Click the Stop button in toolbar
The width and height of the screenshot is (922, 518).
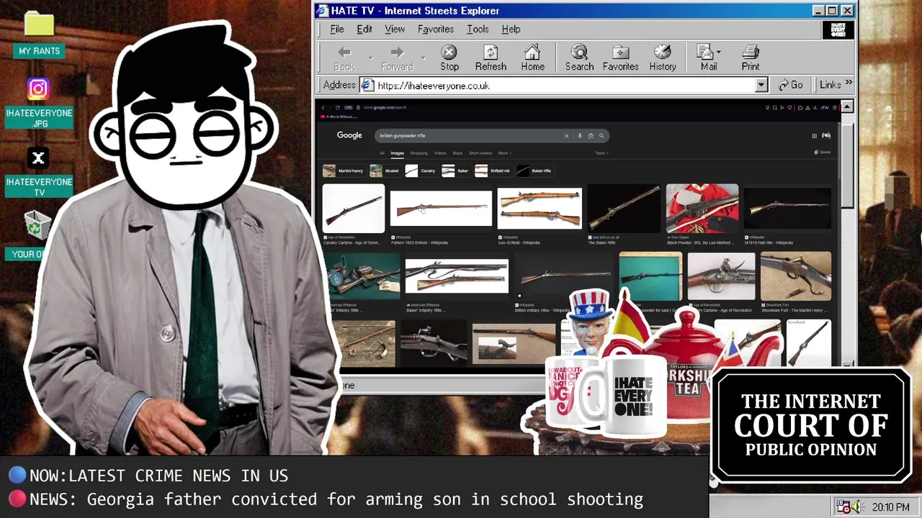[449, 58]
